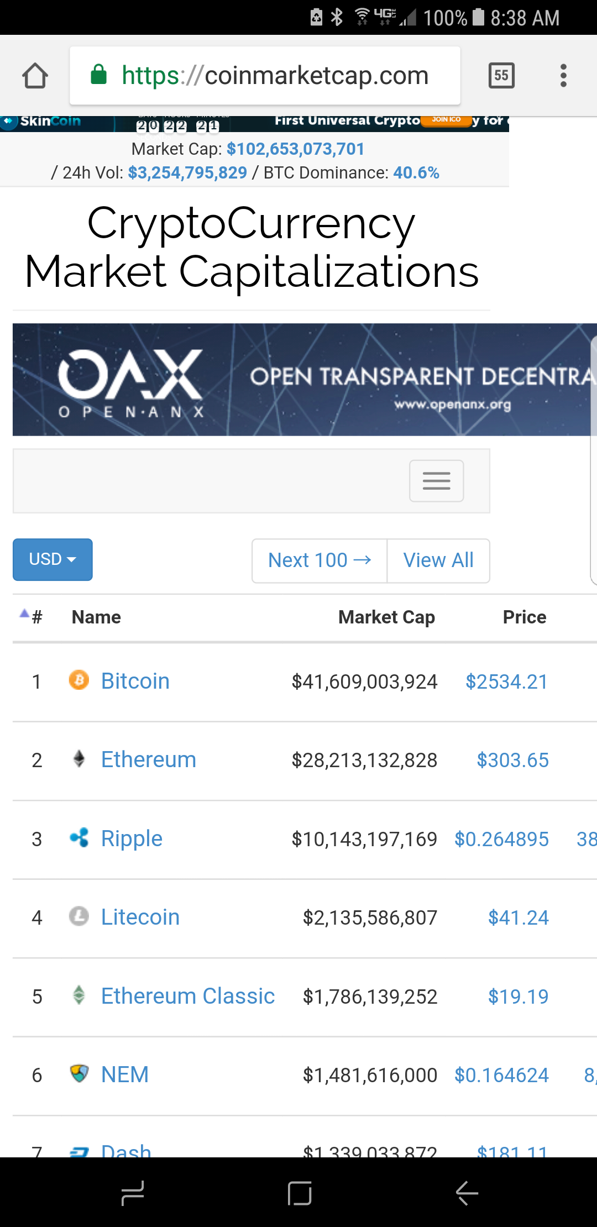Screen dimensions: 597x1227
Task: Expand the hamburger navigation menu
Action: point(436,481)
